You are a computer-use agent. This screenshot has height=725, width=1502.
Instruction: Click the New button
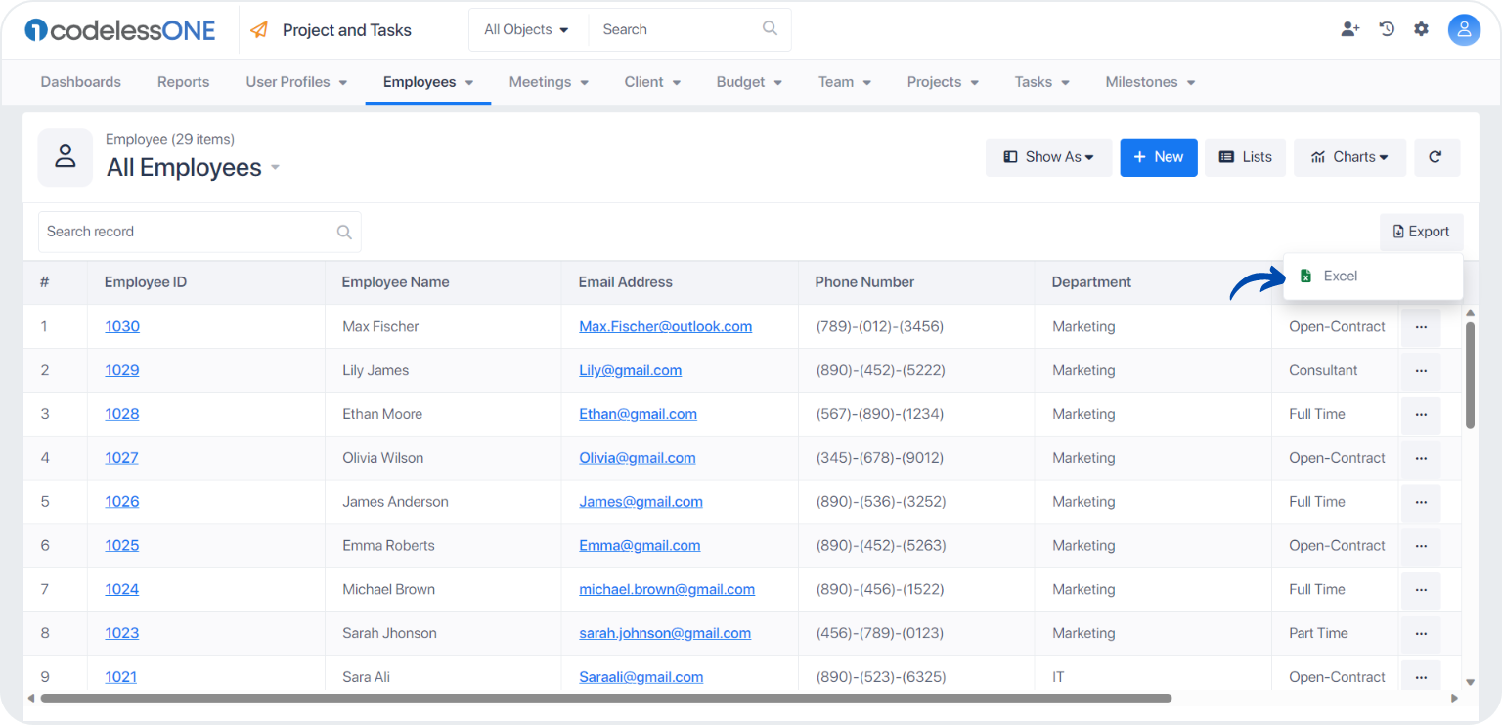(1159, 157)
